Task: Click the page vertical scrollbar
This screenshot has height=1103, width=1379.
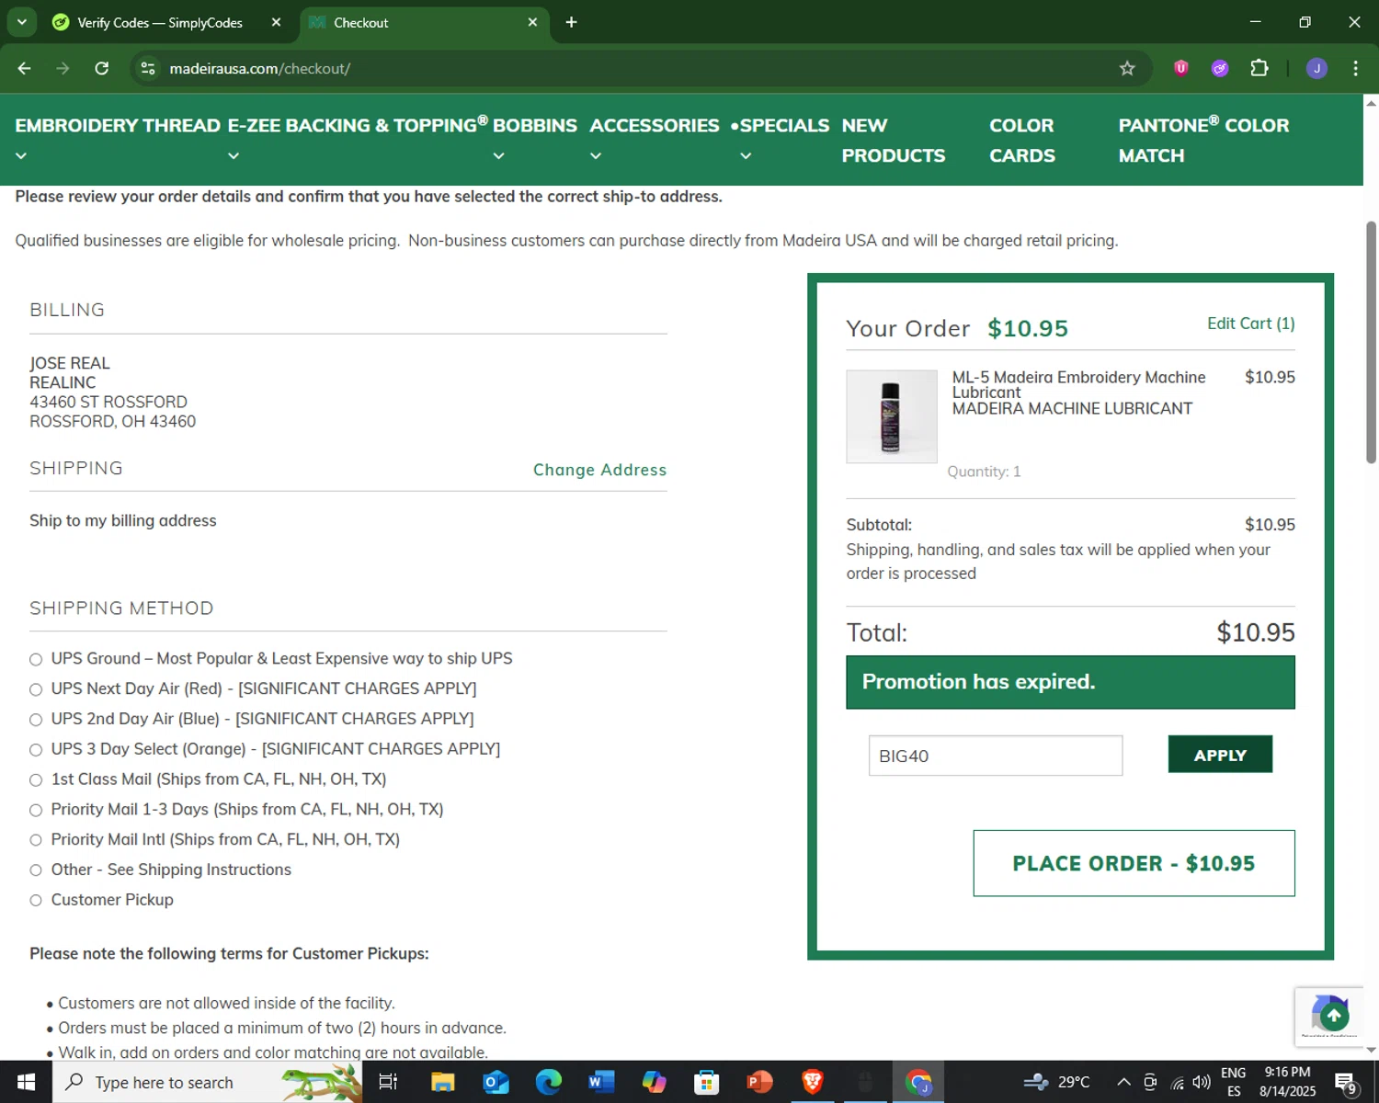Action: point(1371,342)
